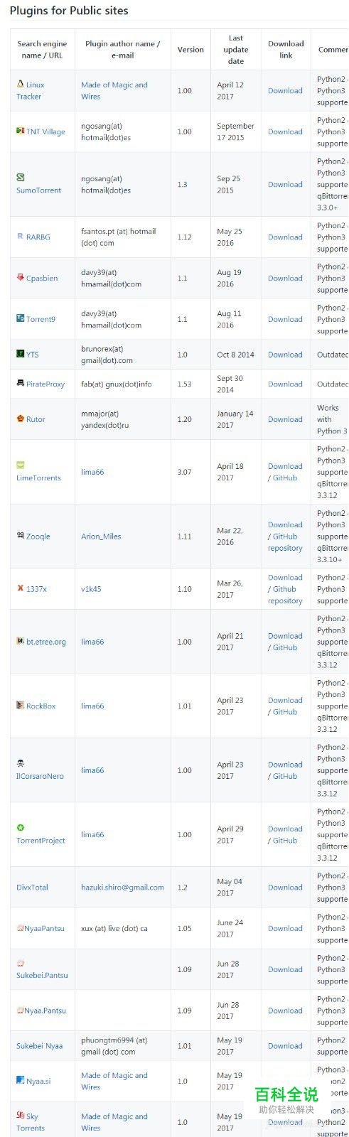
Task: Click the SumoTorrent green icon
Action: pyautogui.click(x=21, y=178)
